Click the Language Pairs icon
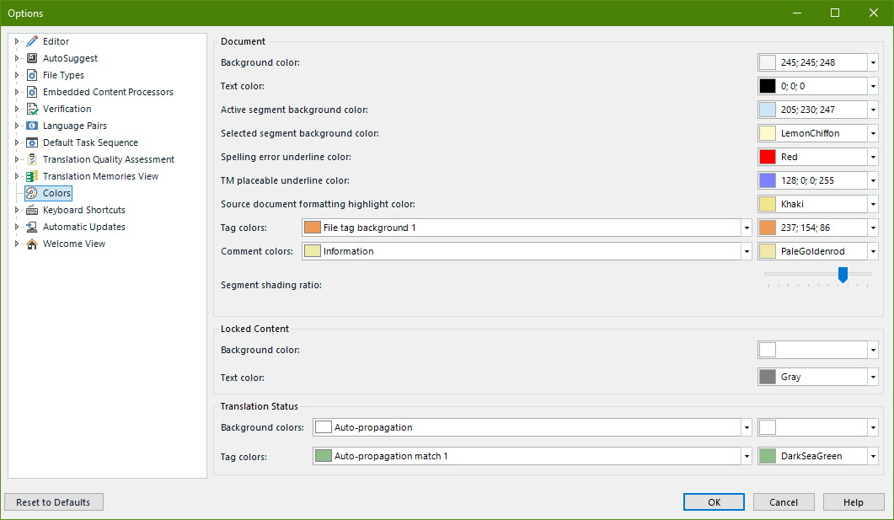Viewport: 894px width, 520px height. 32,126
